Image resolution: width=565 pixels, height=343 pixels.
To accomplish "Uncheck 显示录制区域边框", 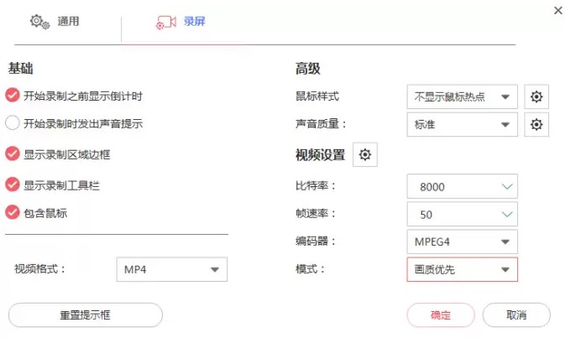I will point(13,153).
